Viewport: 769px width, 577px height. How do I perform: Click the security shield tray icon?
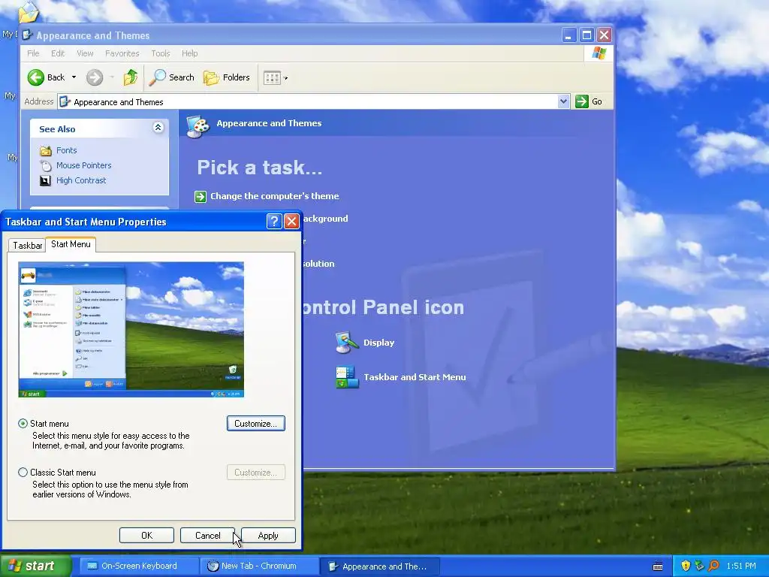click(x=686, y=566)
